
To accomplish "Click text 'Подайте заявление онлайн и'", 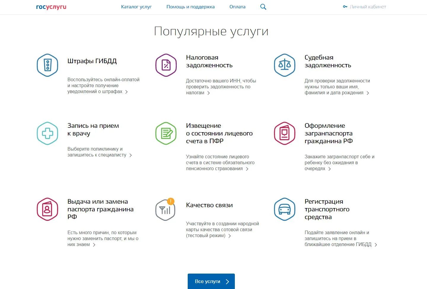I will 337,233.
